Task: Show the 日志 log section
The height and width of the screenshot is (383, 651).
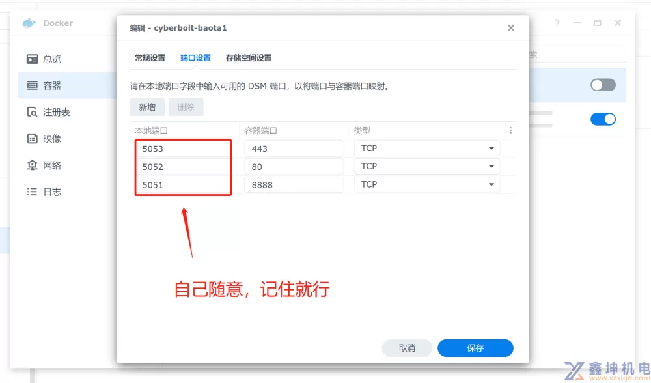Action: (44, 192)
